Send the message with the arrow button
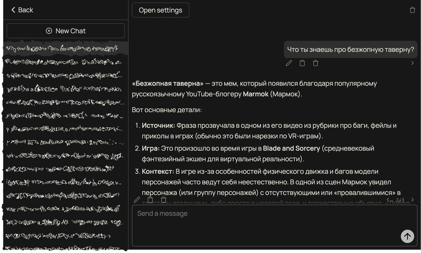Screen dimensions: 421x253 tap(407, 236)
